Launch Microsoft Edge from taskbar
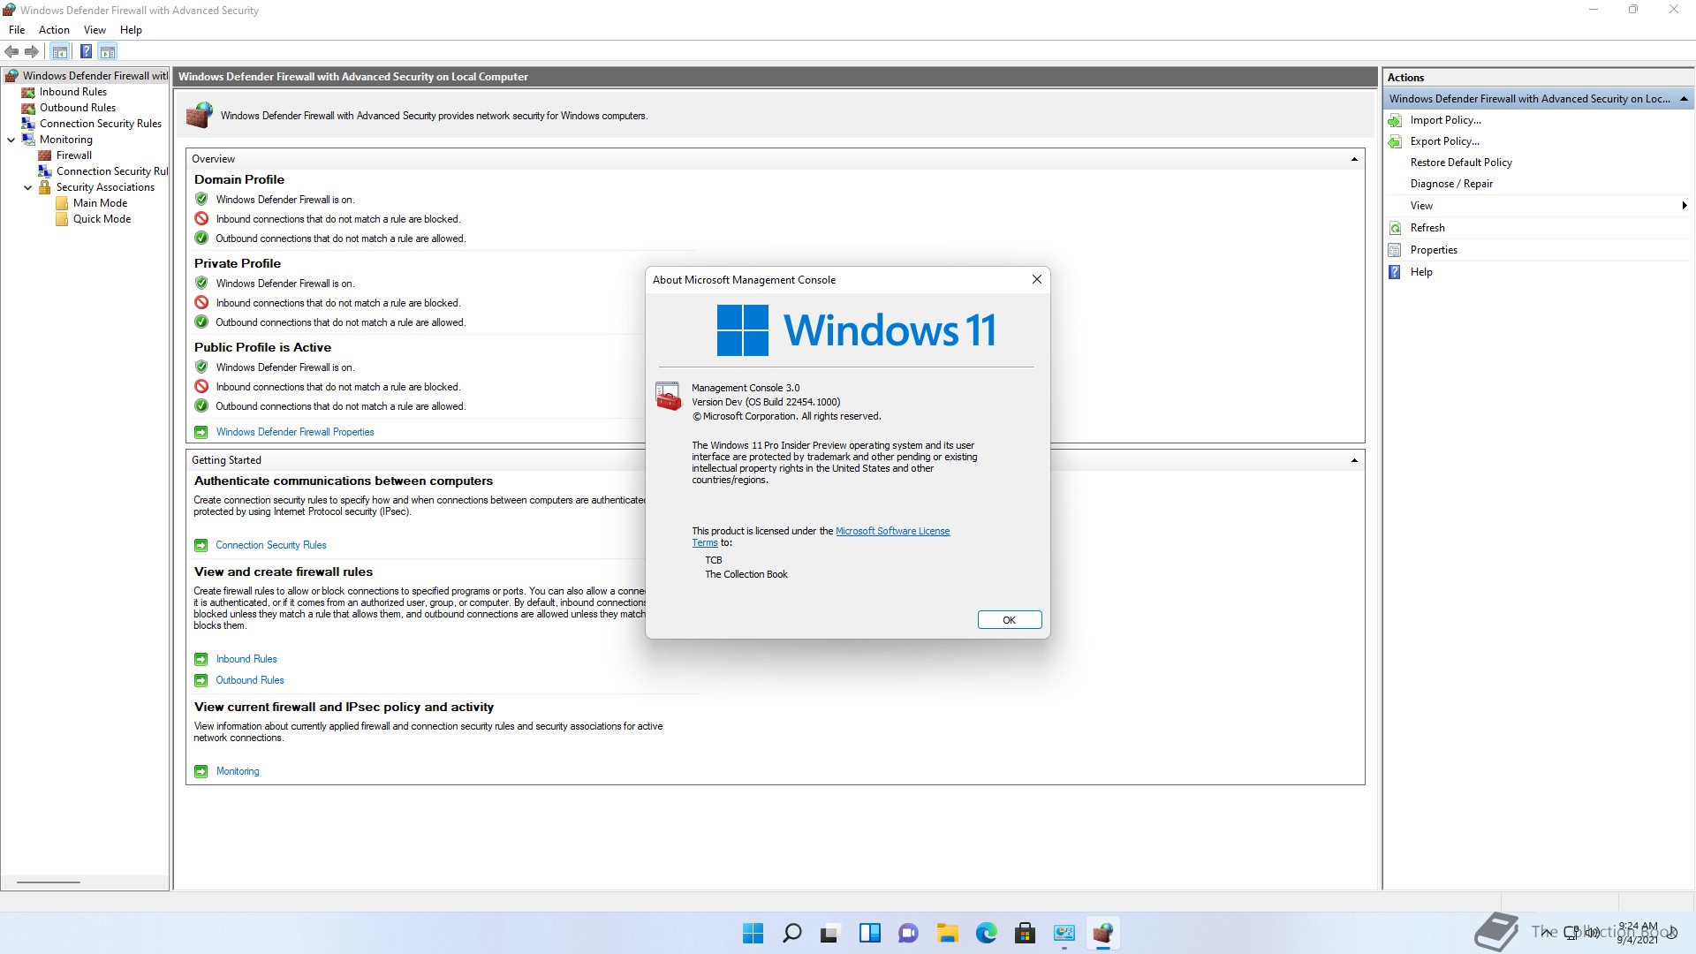The height and width of the screenshot is (954, 1696). [986, 933]
